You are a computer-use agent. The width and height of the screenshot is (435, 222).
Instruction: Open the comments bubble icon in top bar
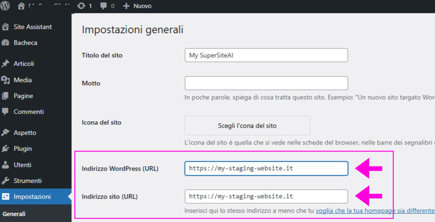click(x=104, y=7)
